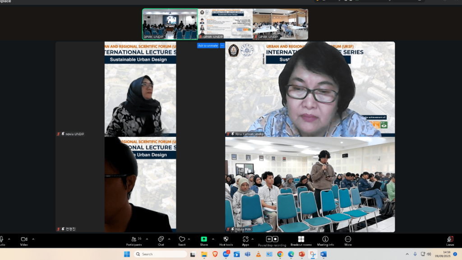Open Host tools shield icon
Screen dimensions: 462x260
226,240
